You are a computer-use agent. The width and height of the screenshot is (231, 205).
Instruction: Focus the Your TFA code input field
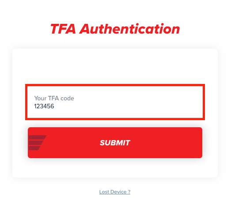pyautogui.click(x=115, y=102)
